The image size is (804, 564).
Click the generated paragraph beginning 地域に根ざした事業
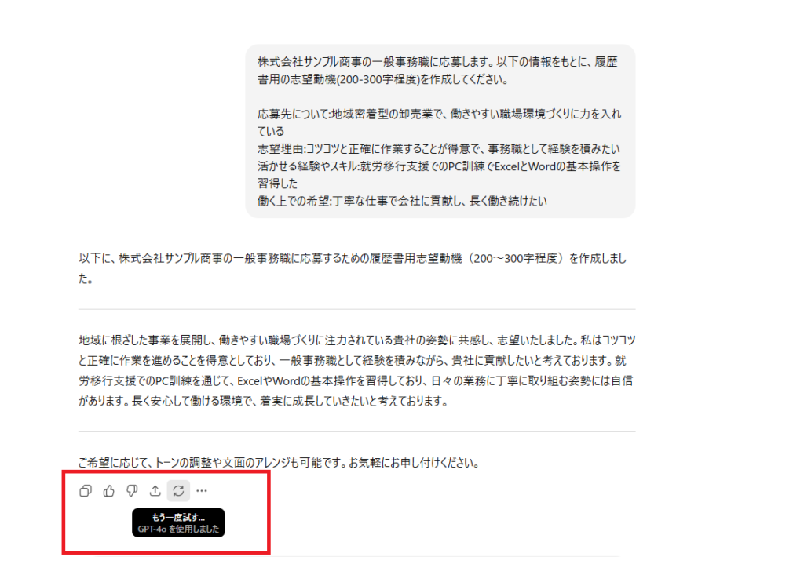point(357,370)
